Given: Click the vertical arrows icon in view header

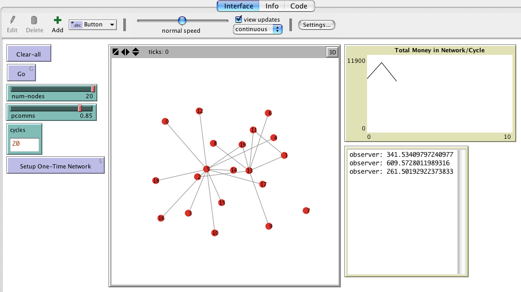Looking at the screenshot, I should click(x=135, y=52).
